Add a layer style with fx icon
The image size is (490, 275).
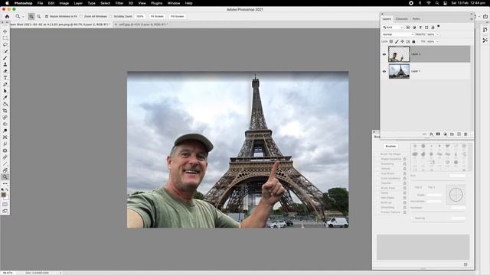click(431, 134)
